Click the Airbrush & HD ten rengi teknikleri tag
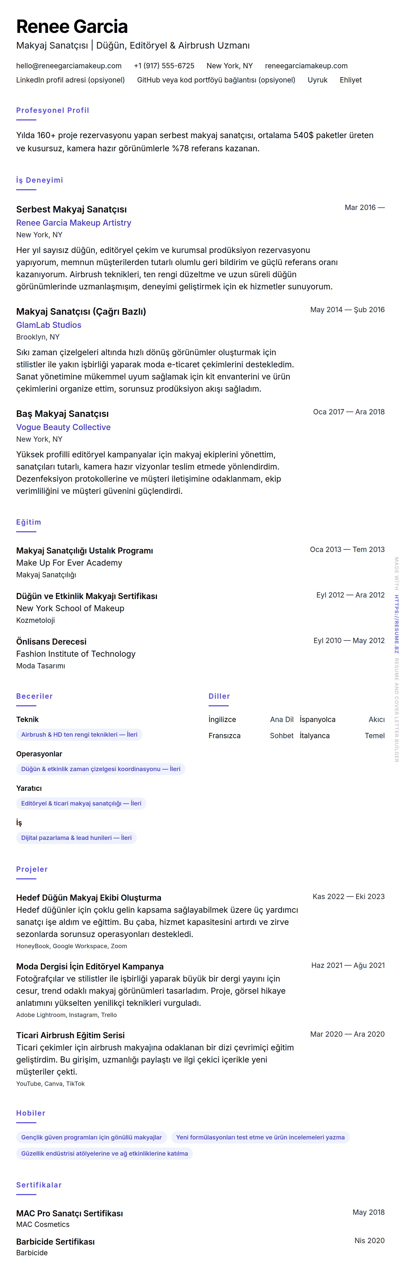The height and width of the screenshot is (1274, 401). click(79, 734)
